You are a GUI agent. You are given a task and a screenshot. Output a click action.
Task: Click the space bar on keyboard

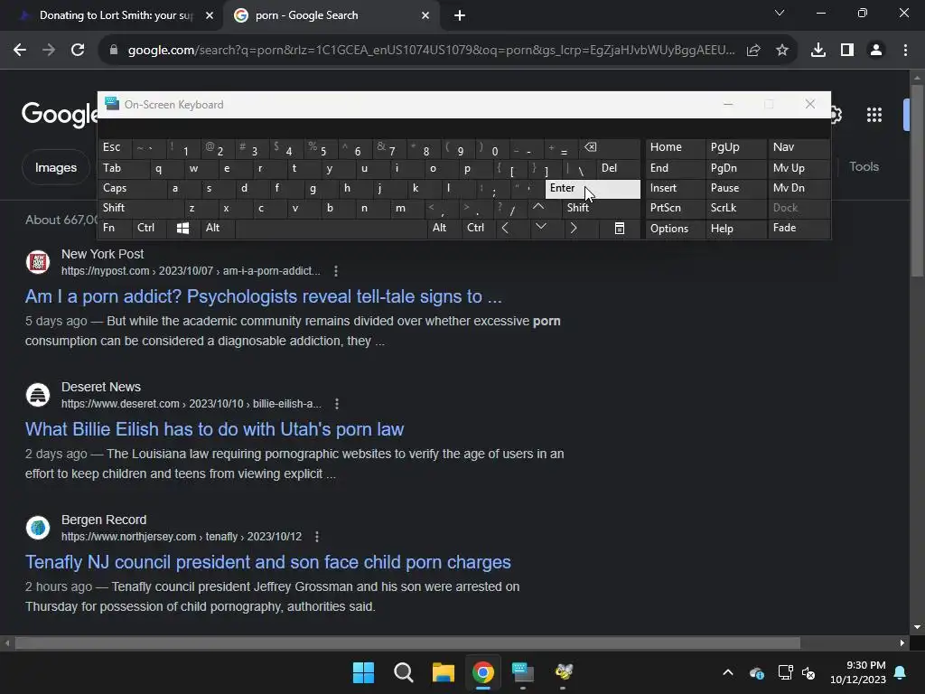331,229
